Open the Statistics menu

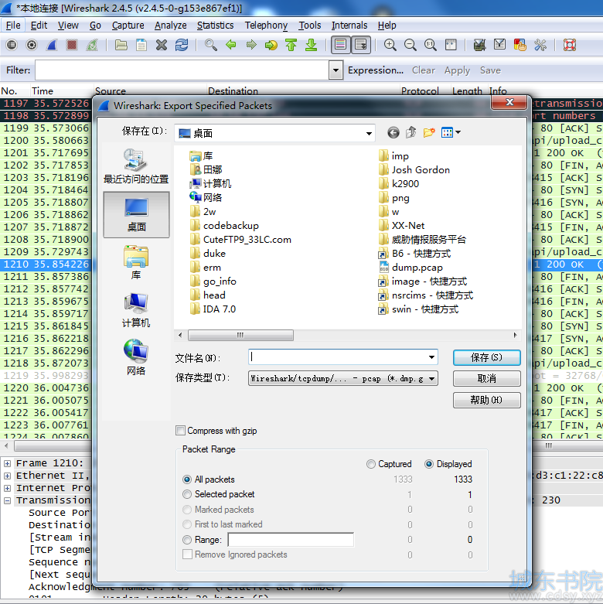215,26
